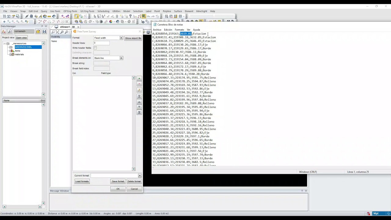This screenshot has width=391, height=220.
Task: Click the dotted snap grid toolbar icon
Action: (x=31, y=22)
